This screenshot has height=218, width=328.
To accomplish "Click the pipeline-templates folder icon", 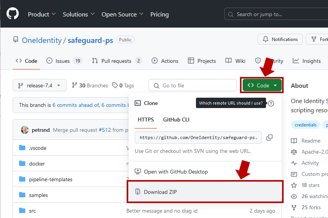I will (22, 179).
